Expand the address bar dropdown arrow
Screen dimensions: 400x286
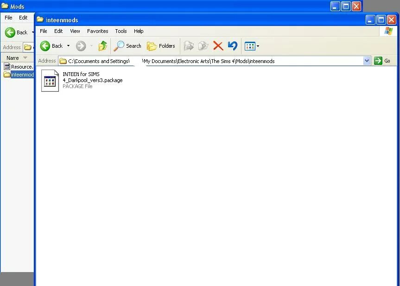(x=367, y=61)
